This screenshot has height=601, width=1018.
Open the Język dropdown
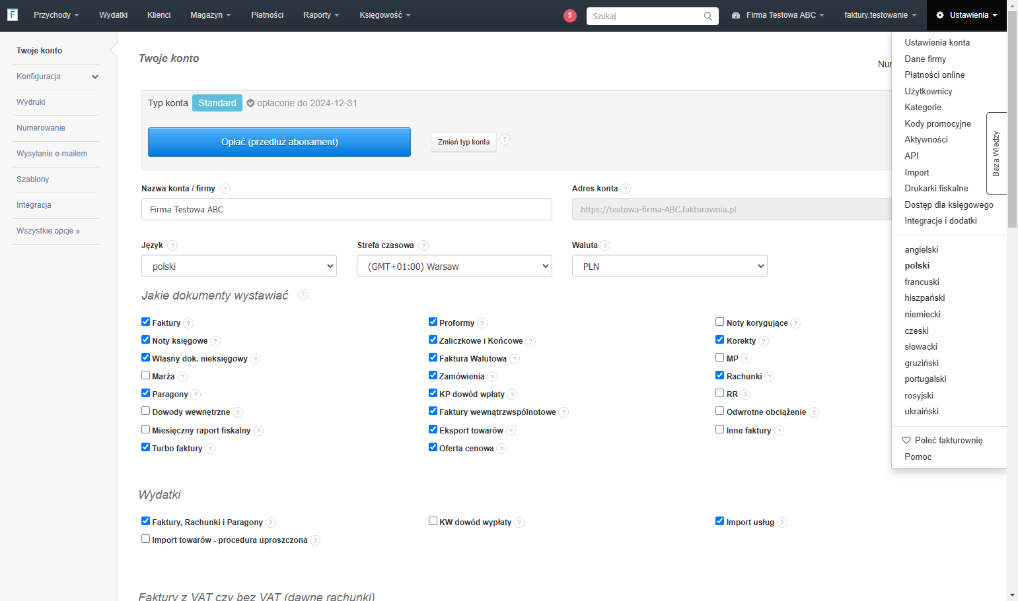(x=239, y=266)
